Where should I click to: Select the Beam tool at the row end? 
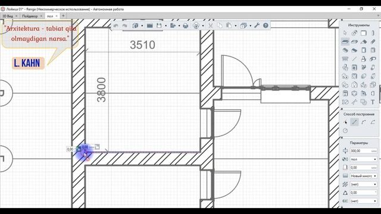373,42
